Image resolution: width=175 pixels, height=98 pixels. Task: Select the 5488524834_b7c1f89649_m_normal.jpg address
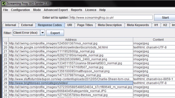(71, 87)
